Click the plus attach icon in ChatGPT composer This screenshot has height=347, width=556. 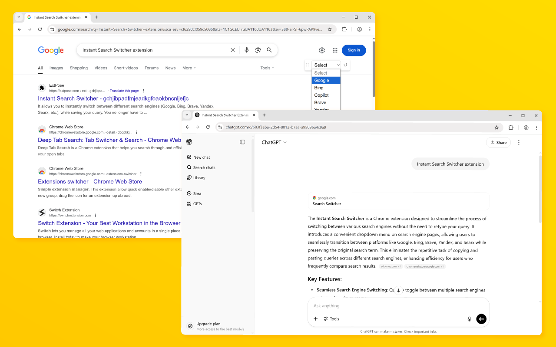click(x=316, y=319)
